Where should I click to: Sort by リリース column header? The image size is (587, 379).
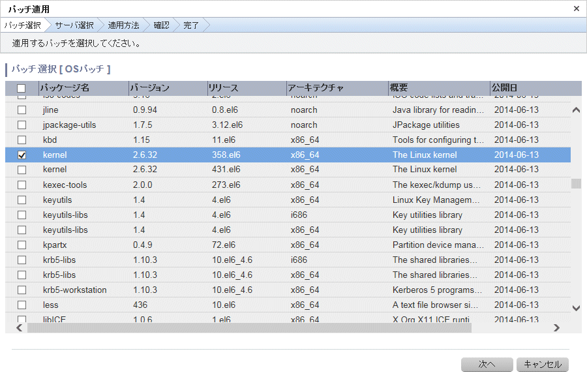coord(247,88)
